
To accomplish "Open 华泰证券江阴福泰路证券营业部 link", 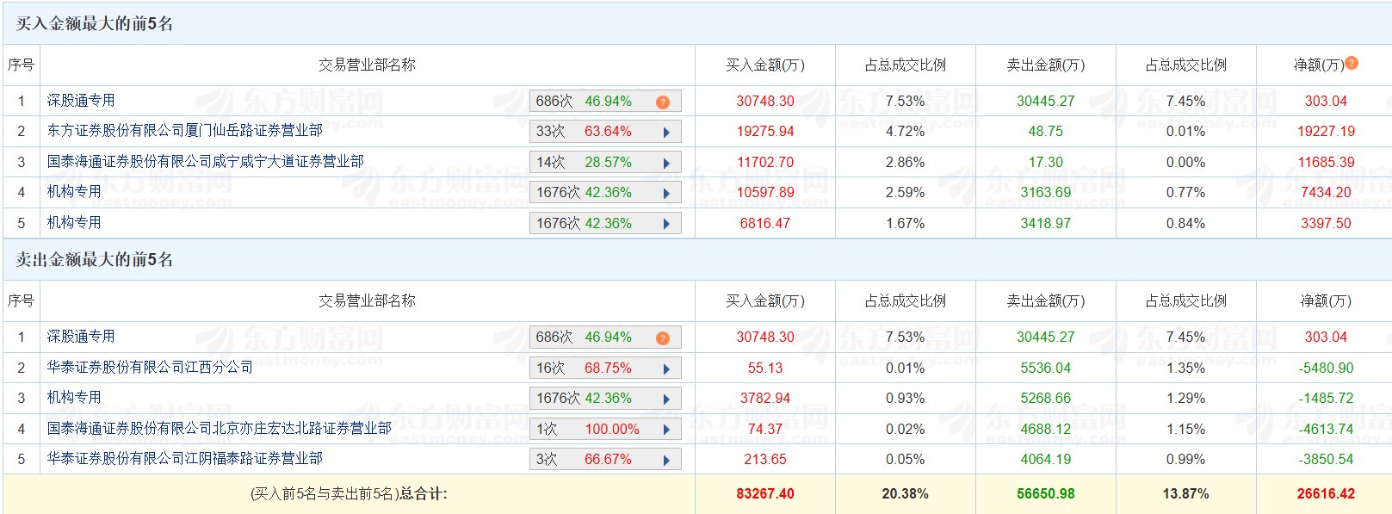I will [x=184, y=458].
